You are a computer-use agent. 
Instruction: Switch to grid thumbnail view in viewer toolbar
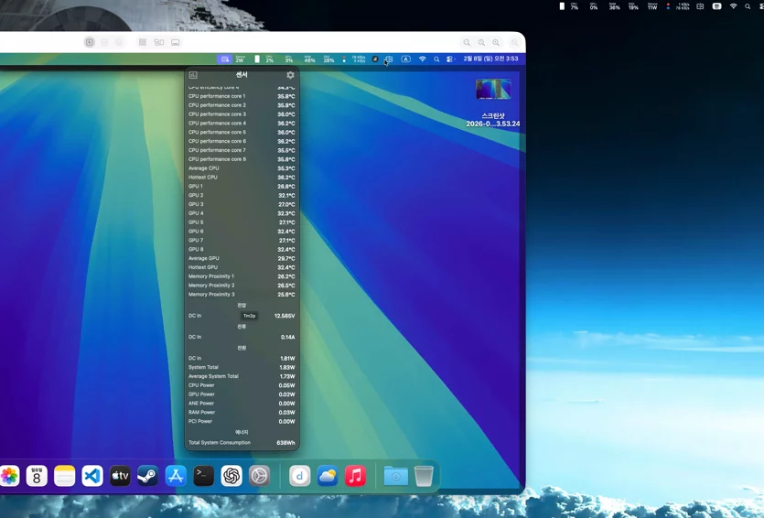pos(142,42)
